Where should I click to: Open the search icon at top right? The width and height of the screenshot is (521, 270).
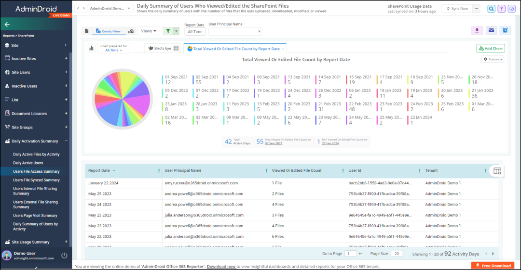[x=491, y=9]
